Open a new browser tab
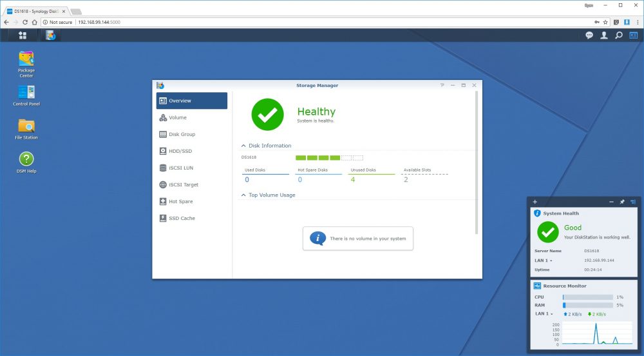 coord(76,12)
